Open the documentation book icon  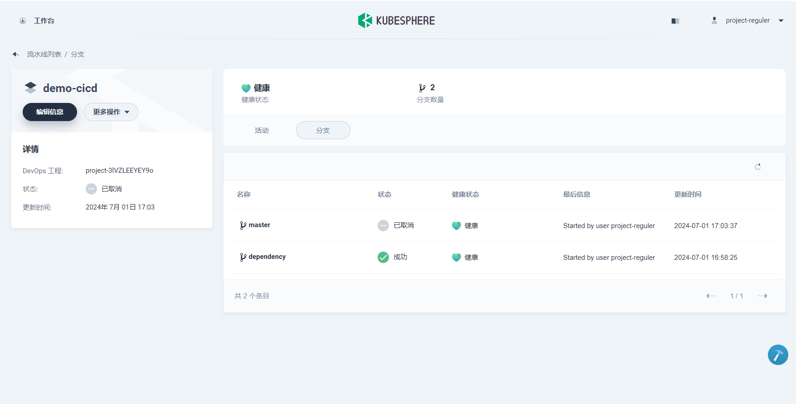tap(675, 21)
